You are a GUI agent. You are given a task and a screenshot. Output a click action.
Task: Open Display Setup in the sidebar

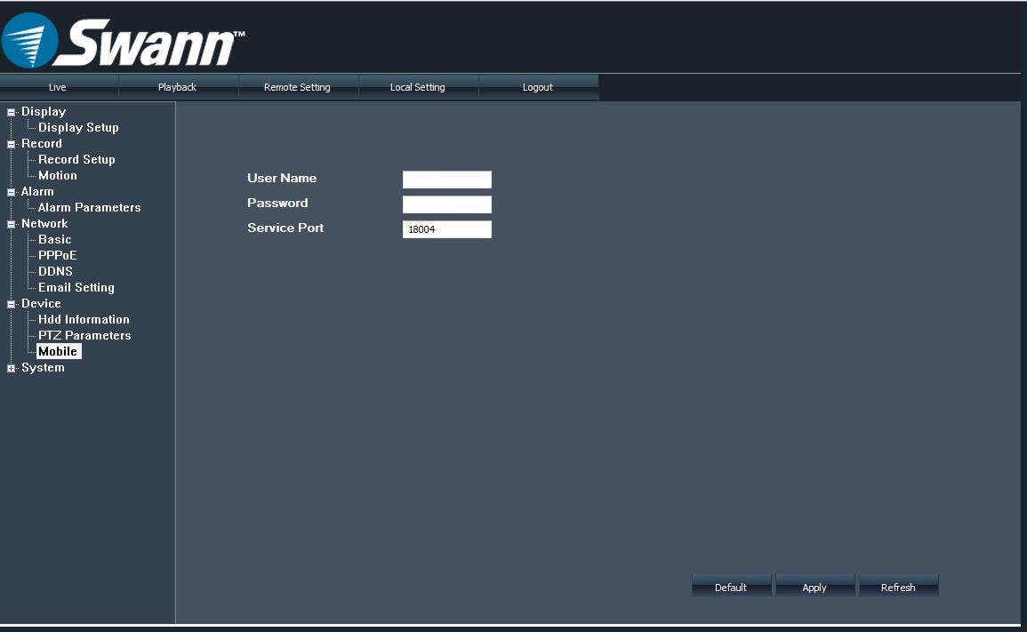pyautogui.click(x=78, y=127)
